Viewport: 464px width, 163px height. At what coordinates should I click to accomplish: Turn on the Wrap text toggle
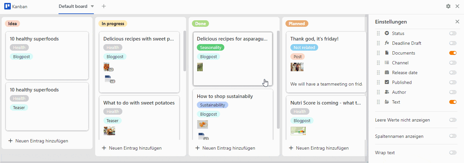[x=453, y=153]
